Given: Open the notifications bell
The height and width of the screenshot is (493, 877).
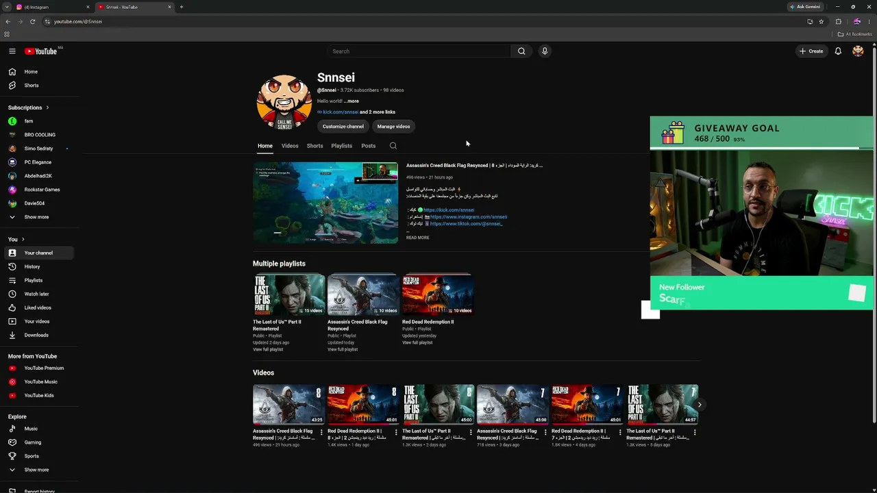Looking at the screenshot, I should coord(838,51).
